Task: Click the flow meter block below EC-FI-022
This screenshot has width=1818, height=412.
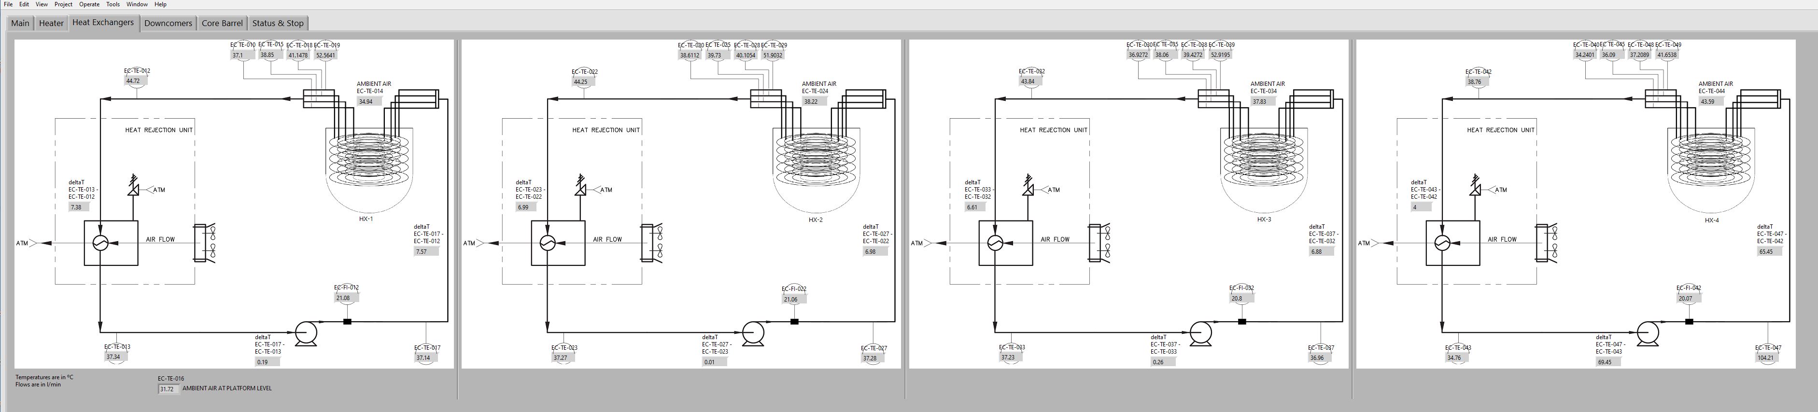Action: pos(794,322)
